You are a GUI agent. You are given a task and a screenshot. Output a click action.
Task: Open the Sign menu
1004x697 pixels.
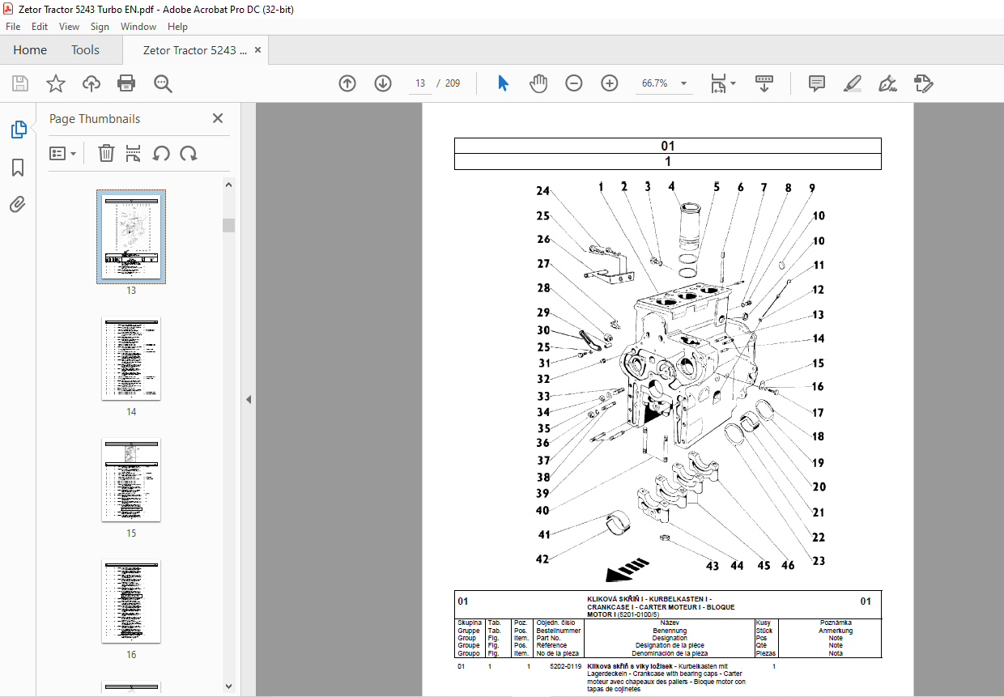[x=100, y=27]
